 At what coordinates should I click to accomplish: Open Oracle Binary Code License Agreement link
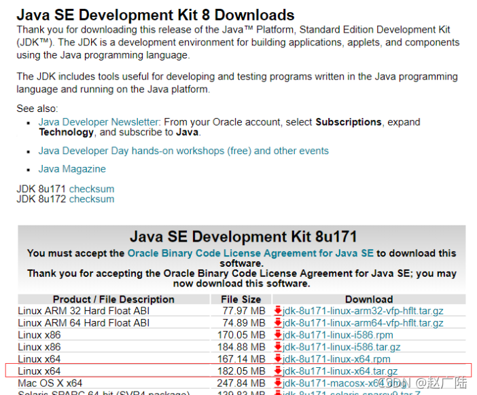pyautogui.click(x=250, y=253)
